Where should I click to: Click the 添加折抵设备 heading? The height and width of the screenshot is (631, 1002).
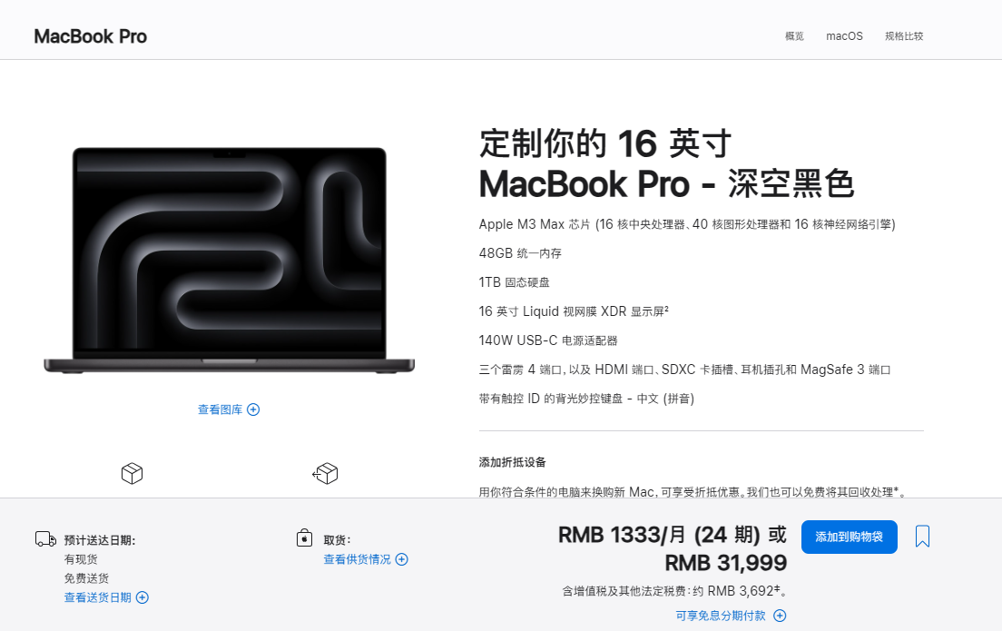tap(513, 462)
